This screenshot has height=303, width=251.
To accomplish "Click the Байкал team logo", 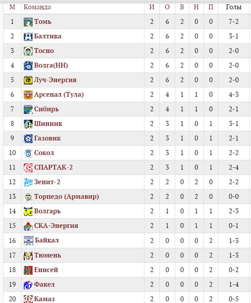I will pos(29,241).
